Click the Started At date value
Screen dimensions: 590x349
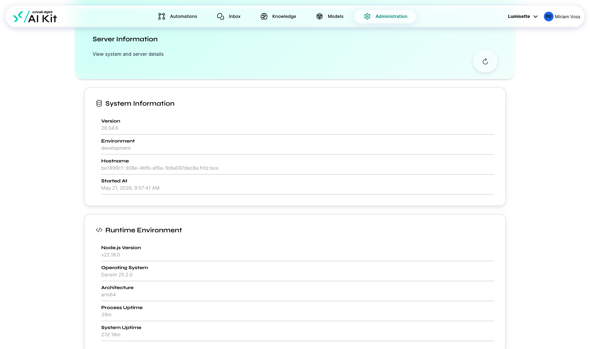click(130, 188)
